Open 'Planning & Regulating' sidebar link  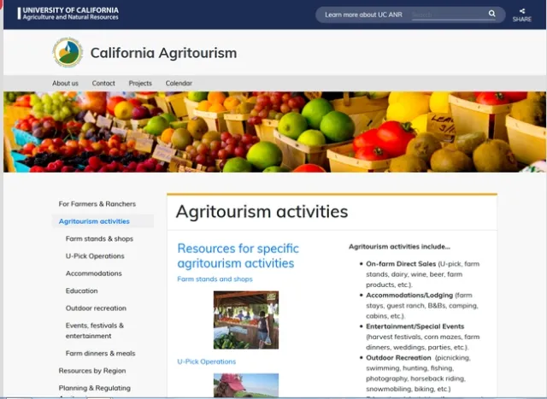[95, 388]
